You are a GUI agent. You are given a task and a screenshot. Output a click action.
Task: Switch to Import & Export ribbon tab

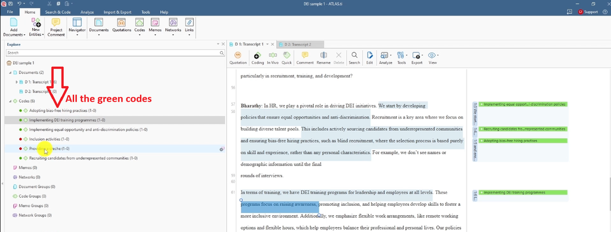[118, 12]
